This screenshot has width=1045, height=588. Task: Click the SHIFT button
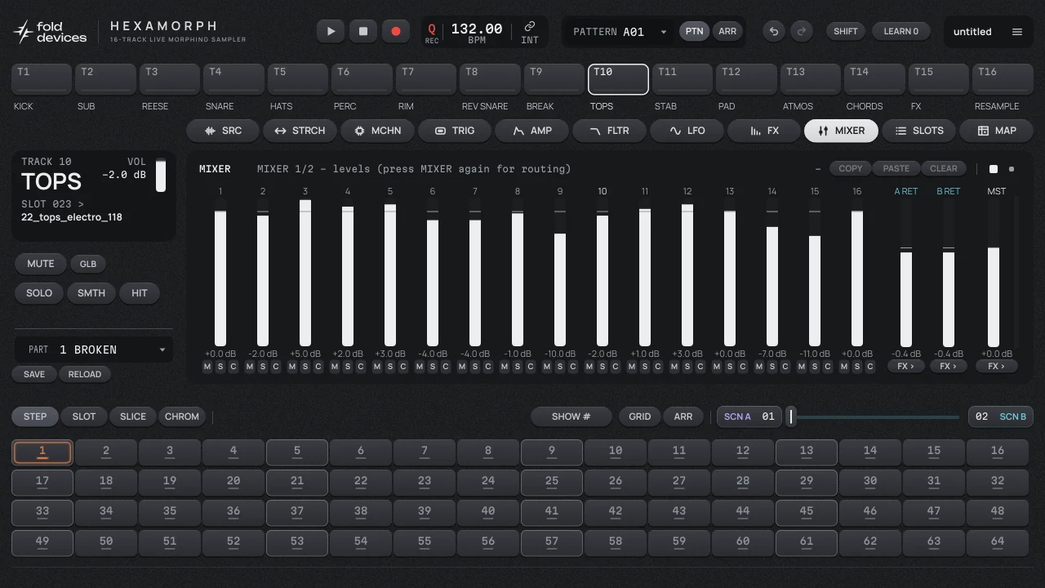coord(846,31)
